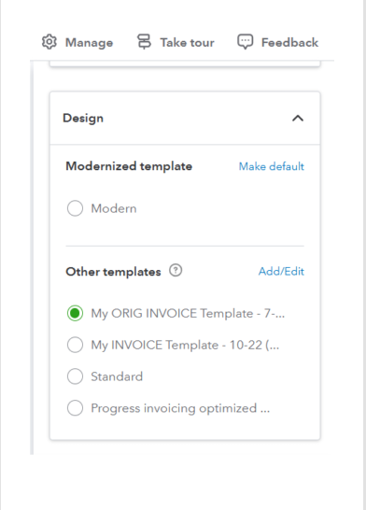Open the Add/Edit templates link

281,271
